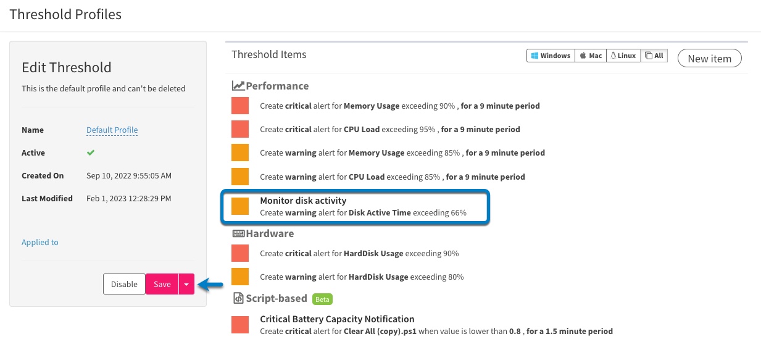
Task: Select the Mac platform filter
Action: tap(591, 56)
